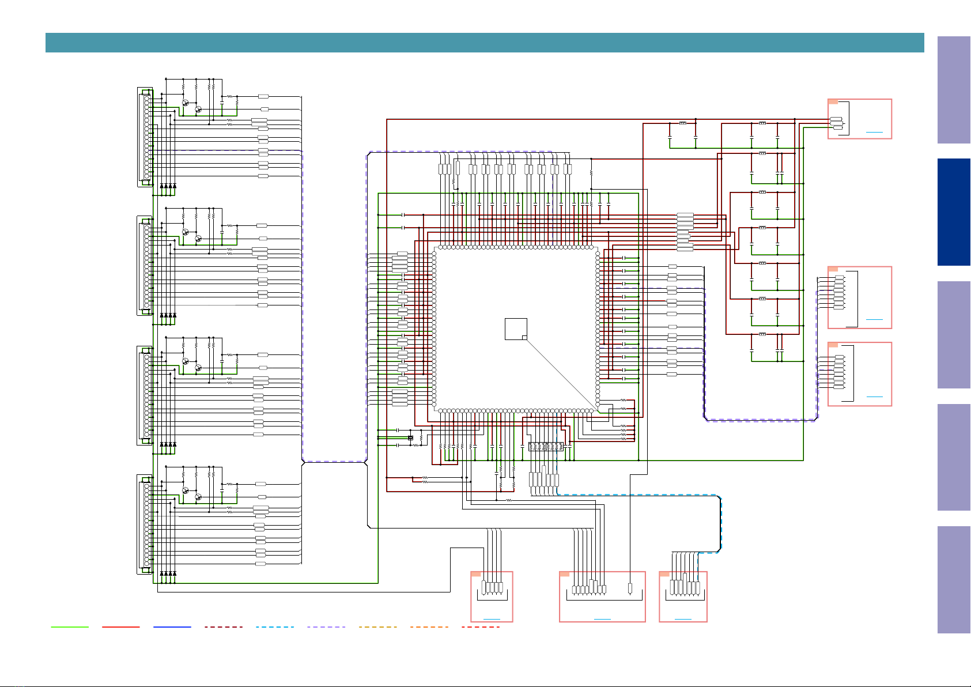Click the upper transistor symbol in the topmost connector circuit
Image resolution: width=971 pixels, height=687 pixels.
point(186,103)
